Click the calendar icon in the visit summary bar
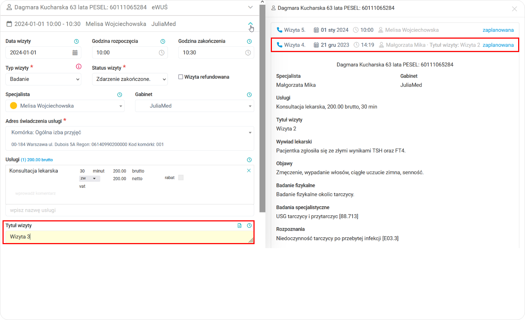 (x=9, y=24)
